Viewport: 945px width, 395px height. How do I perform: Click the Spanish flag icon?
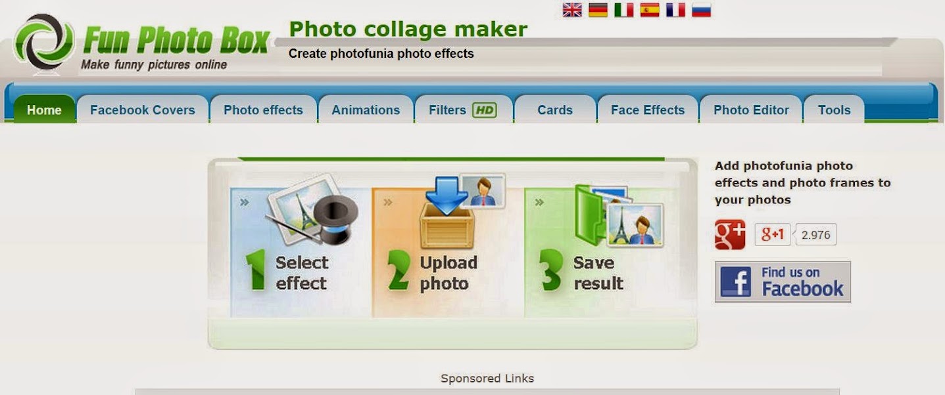[x=650, y=10]
